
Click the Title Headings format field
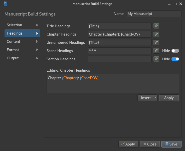(120, 26)
